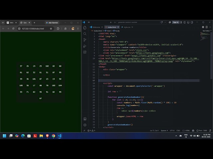Expand the Copilot chat dropdown arrow
This screenshot has height=159, width=213.
pyautogui.click(x=165, y=22)
